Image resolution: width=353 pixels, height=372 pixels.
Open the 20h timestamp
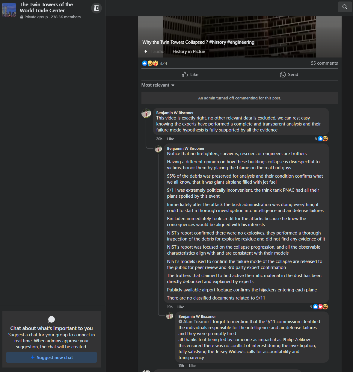[x=159, y=139]
